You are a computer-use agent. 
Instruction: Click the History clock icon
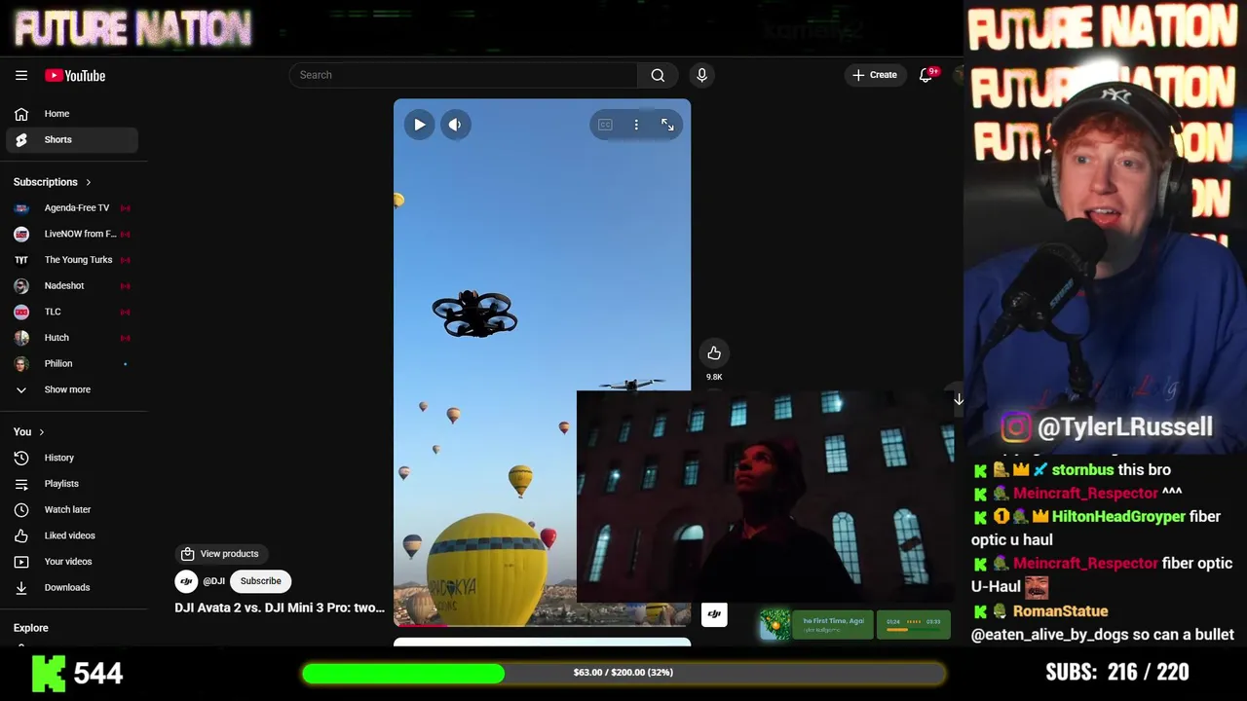[x=21, y=458]
